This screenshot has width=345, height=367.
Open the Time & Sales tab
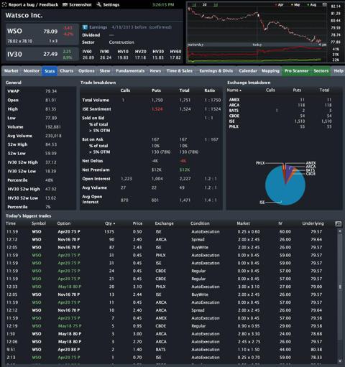click(180, 71)
